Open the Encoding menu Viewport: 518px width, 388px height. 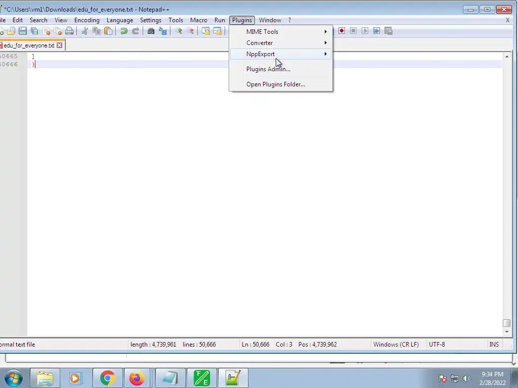point(87,20)
